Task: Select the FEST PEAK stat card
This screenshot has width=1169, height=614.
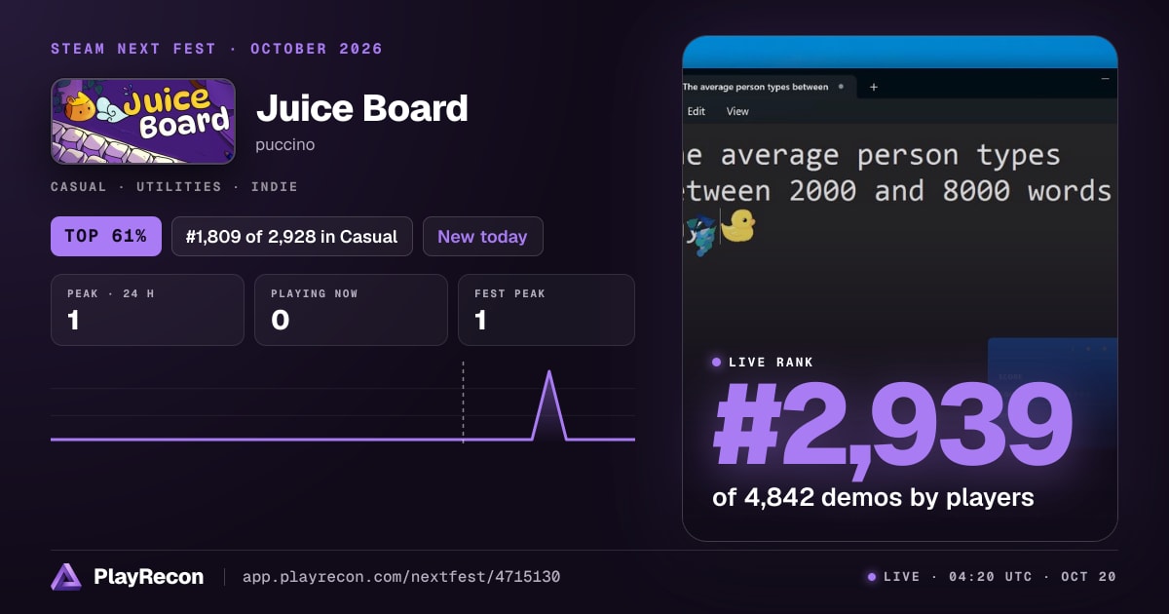Action: pos(546,310)
